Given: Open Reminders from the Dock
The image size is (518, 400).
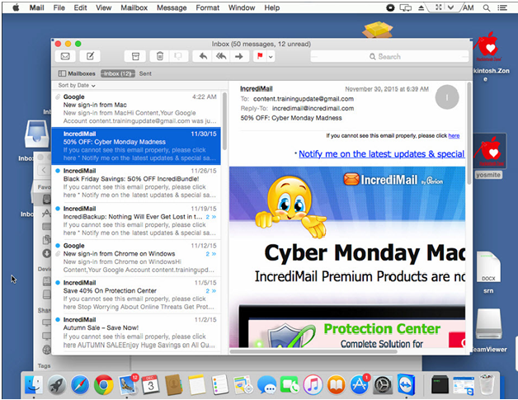Looking at the screenshot, I should pos(219,385).
